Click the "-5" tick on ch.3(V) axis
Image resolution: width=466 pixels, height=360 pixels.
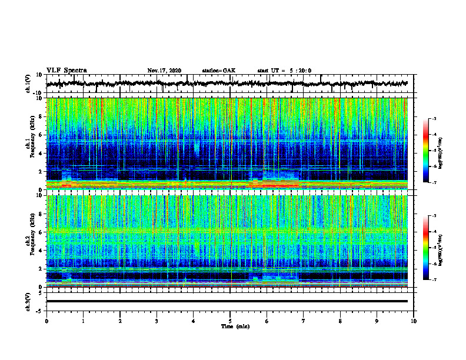pos(40,311)
